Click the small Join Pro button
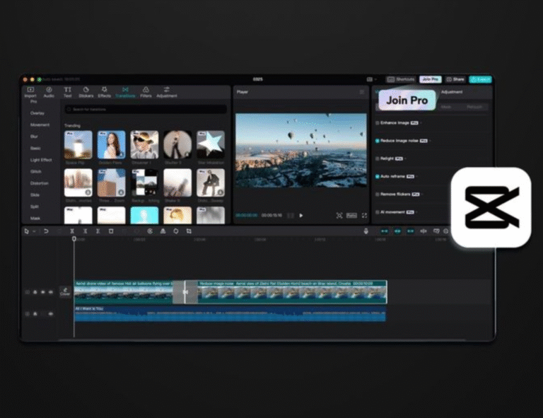This screenshot has height=418, width=543. coord(431,79)
